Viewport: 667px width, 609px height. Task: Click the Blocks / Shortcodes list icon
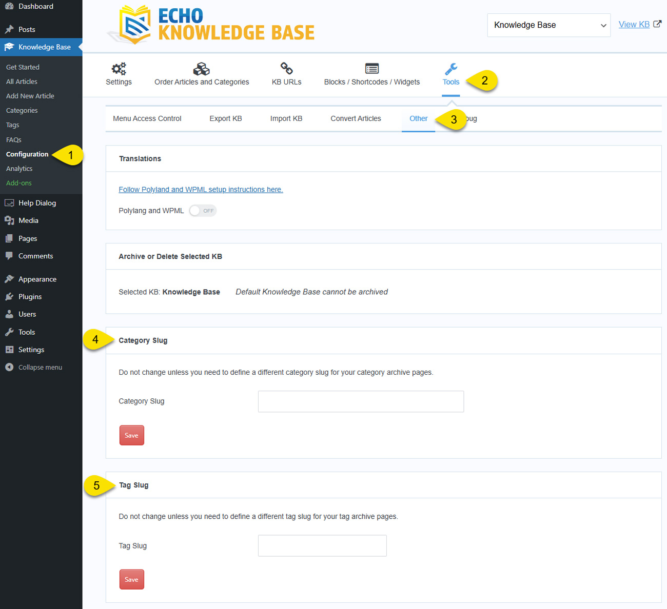pos(372,69)
